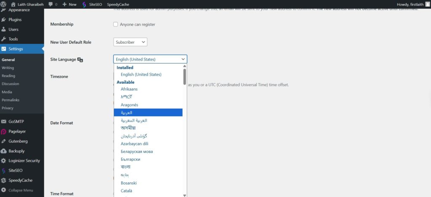Enable the Anyone can register checkbox
This screenshot has width=431, height=197.
click(116, 24)
